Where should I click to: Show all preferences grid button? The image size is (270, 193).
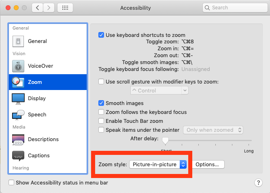tap(65, 8)
